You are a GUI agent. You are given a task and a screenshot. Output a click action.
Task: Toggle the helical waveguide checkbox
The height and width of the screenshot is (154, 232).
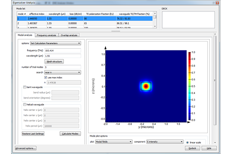[25, 104]
